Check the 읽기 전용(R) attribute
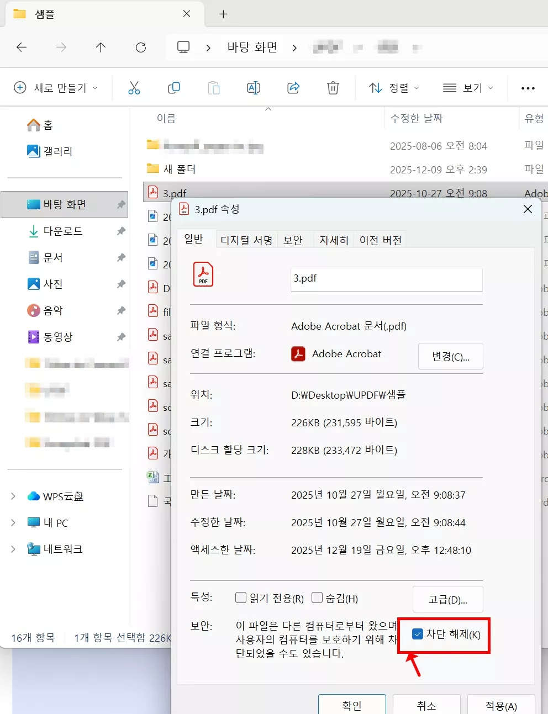Image resolution: width=548 pixels, height=714 pixels. 241,597
